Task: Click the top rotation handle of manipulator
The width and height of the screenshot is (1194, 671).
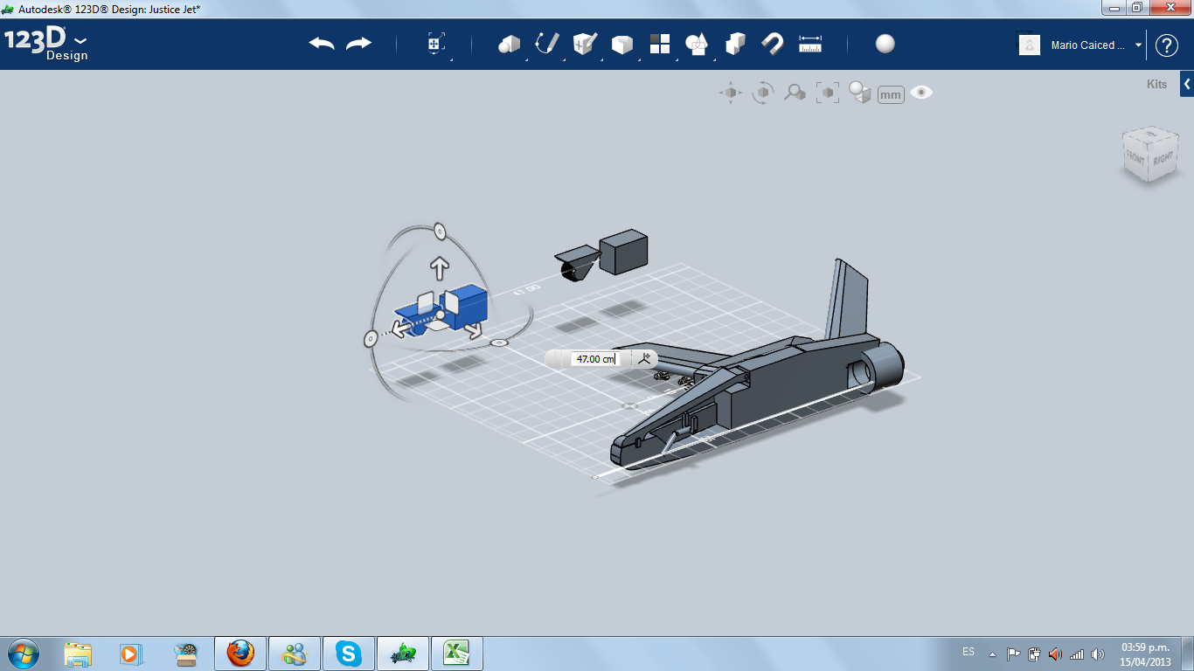Action: point(440,232)
